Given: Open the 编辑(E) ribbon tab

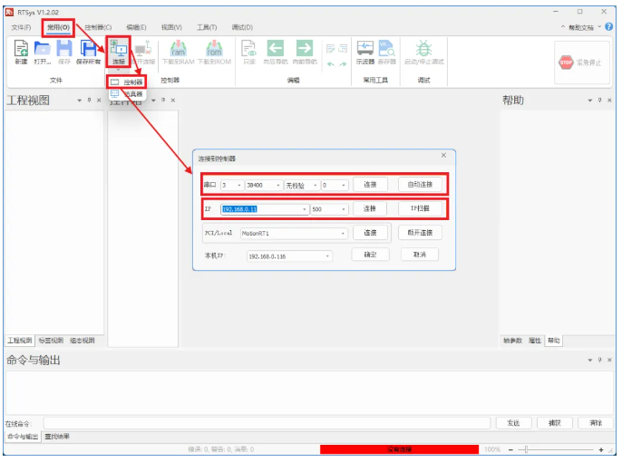Looking at the screenshot, I should click(136, 27).
